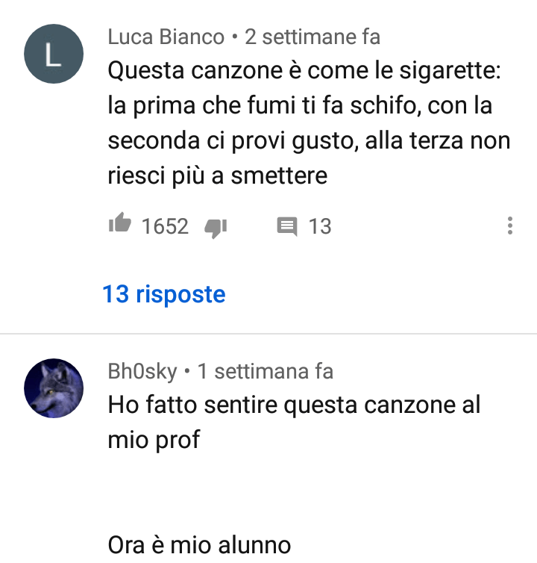
Task: Tap the line "la prima che fumi ti fa schifo"
Action: (x=262, y=106)
